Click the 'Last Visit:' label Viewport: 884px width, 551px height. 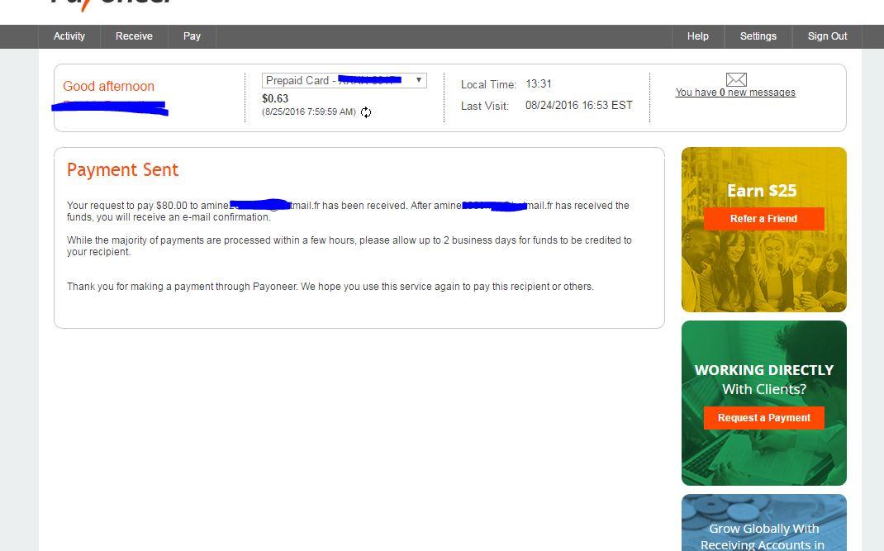click(x=485, y=106)
